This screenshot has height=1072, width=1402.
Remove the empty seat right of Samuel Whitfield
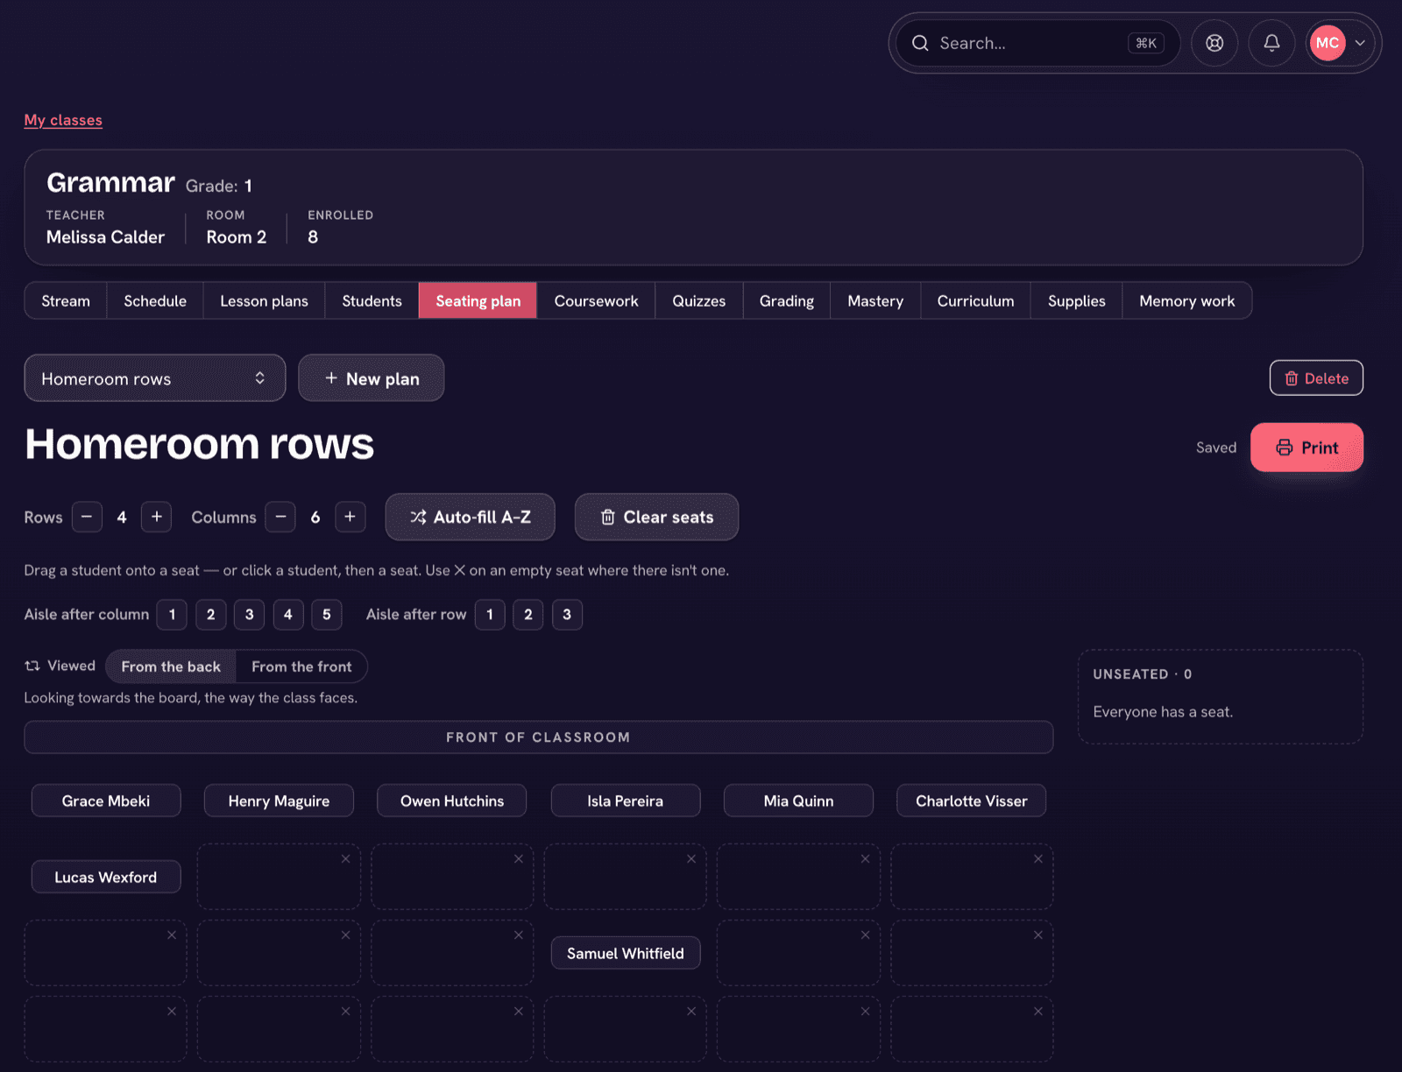click(x=865, y=934)
